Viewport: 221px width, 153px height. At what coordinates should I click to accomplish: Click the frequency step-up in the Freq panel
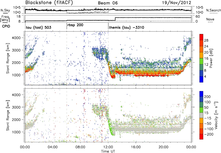pyautogui.click(x=115, y=19)
